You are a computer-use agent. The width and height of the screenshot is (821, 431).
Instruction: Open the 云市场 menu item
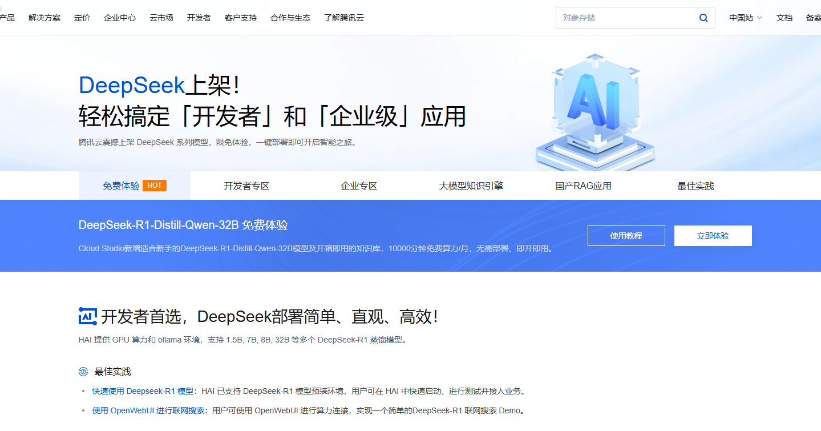coord(161,18)
